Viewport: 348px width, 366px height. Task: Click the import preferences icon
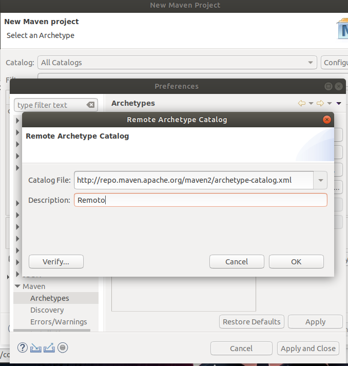click(x=36, y=348)
